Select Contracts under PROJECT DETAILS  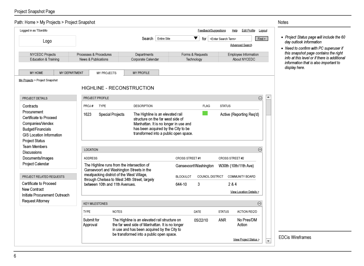30,106
